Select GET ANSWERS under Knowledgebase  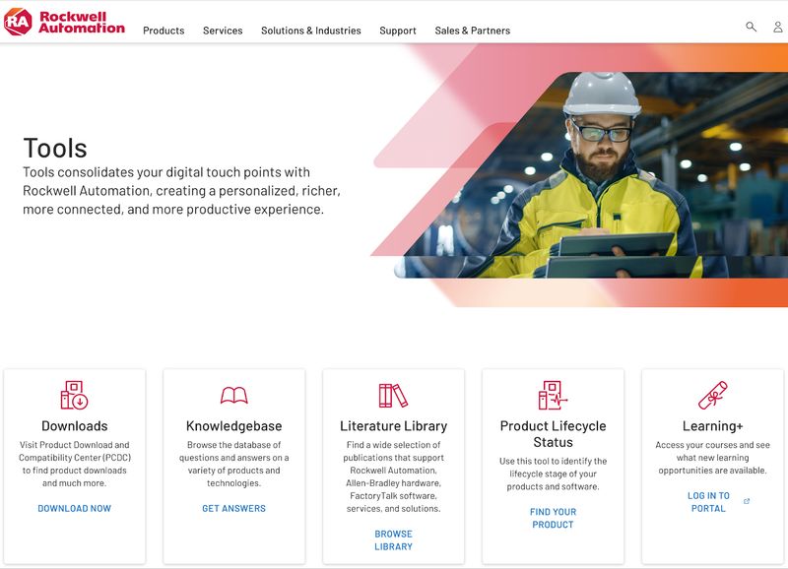(x=232, y=507)
